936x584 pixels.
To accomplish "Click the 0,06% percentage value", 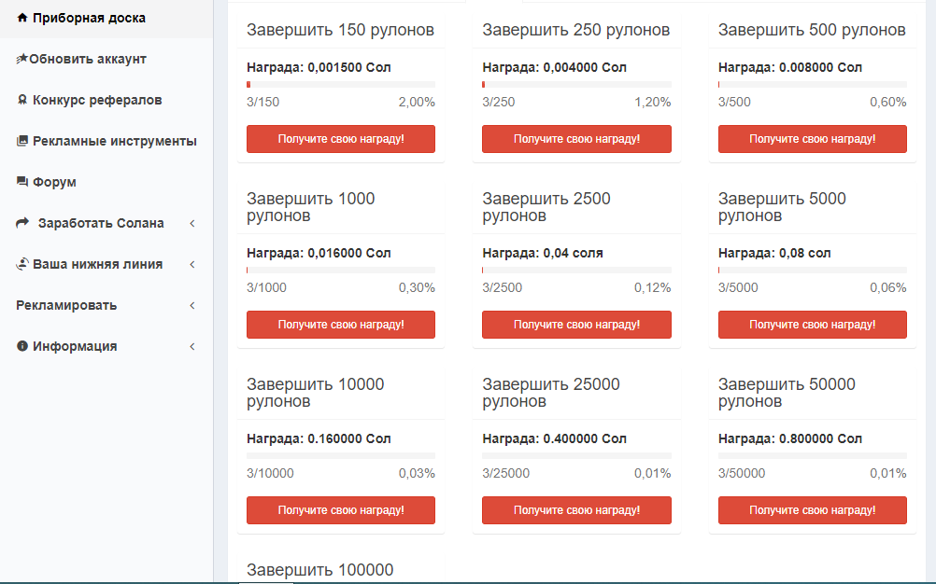I will coord(888,288).
